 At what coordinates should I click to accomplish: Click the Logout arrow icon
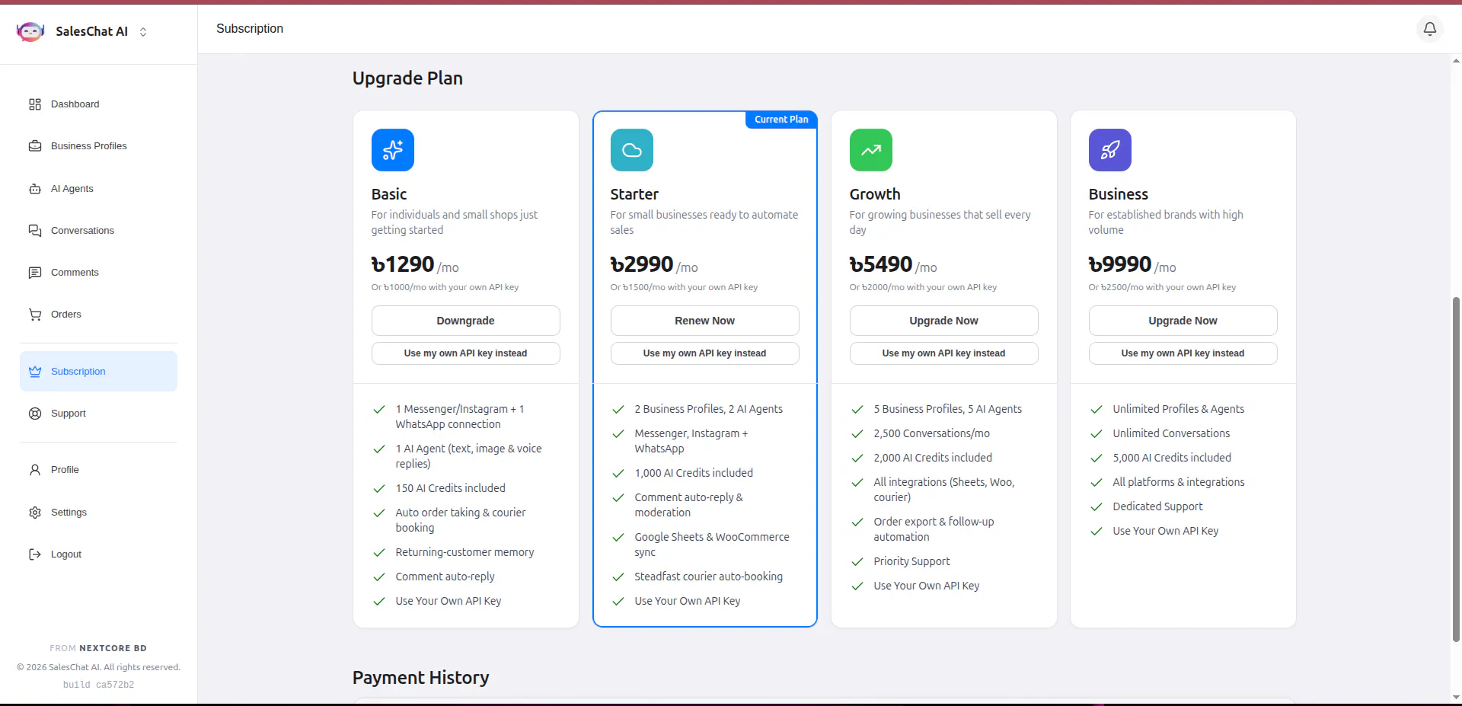coord(35,554)
